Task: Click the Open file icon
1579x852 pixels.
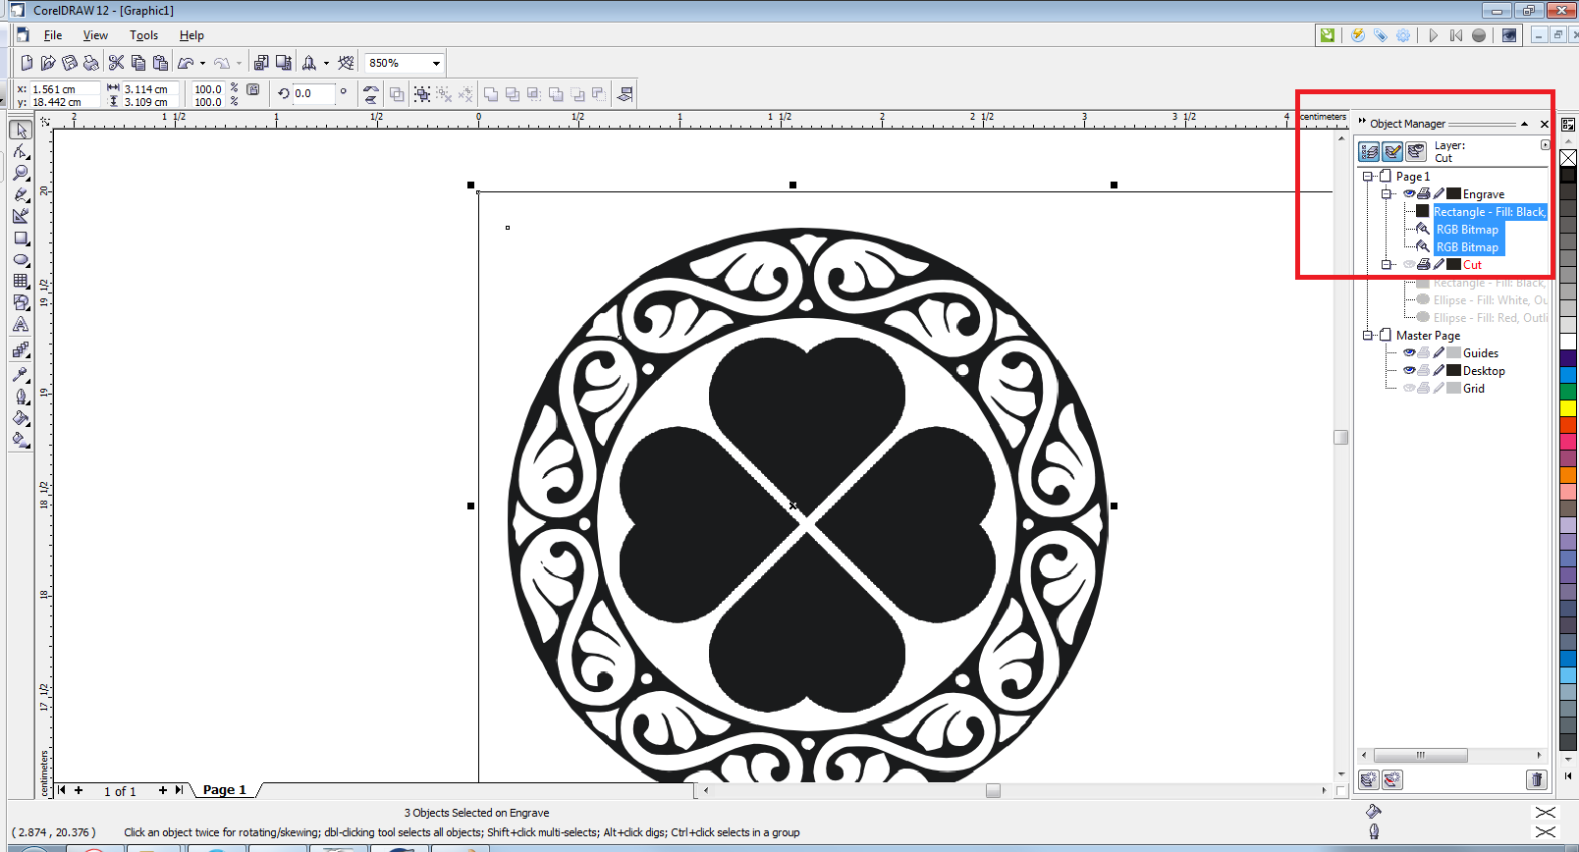Action: click(x=48, y=63)
